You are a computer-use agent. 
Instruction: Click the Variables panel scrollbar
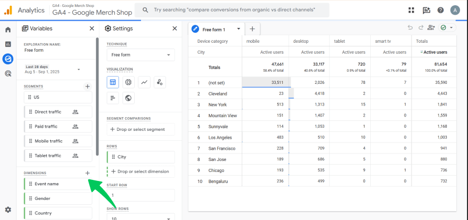pos(97,97)
